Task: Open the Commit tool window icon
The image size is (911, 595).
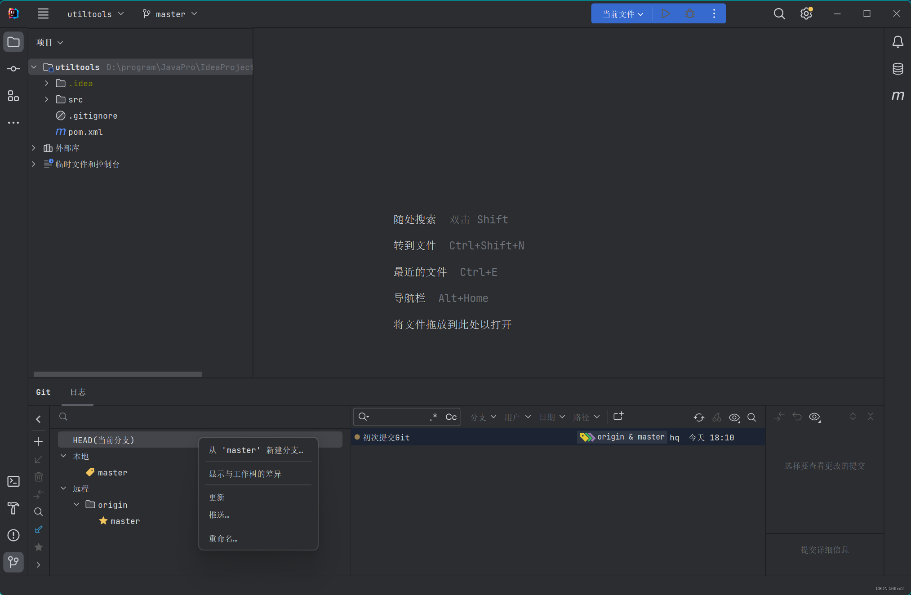Action: [13, 69]
